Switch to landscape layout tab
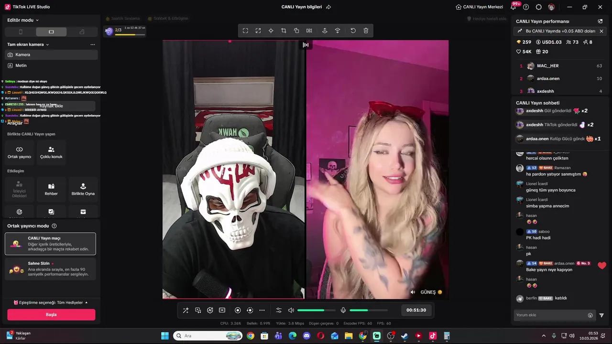612x344 pixels. tap(51, 32)
